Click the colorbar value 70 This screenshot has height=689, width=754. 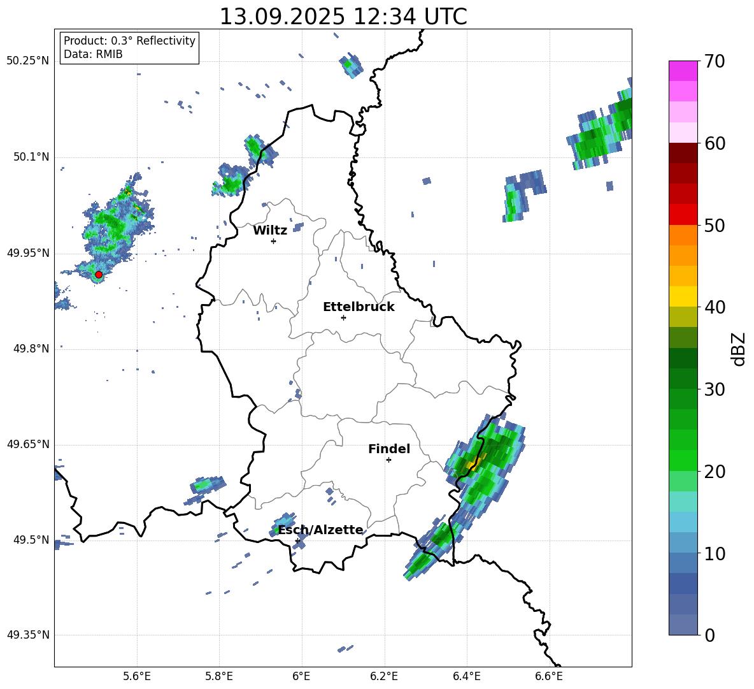[714, 61]
